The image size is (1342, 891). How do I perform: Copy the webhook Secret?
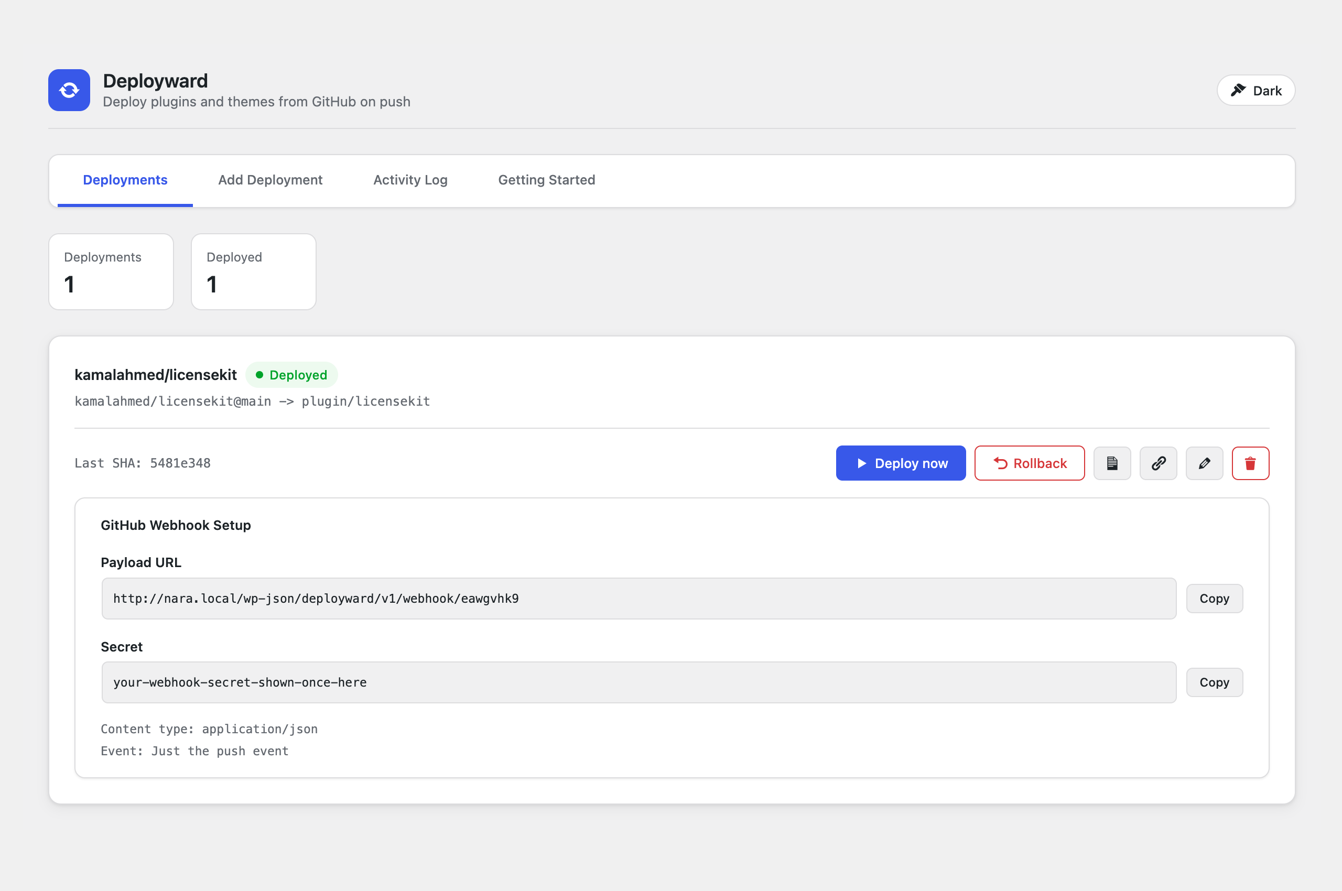(x=1214, y=682)
